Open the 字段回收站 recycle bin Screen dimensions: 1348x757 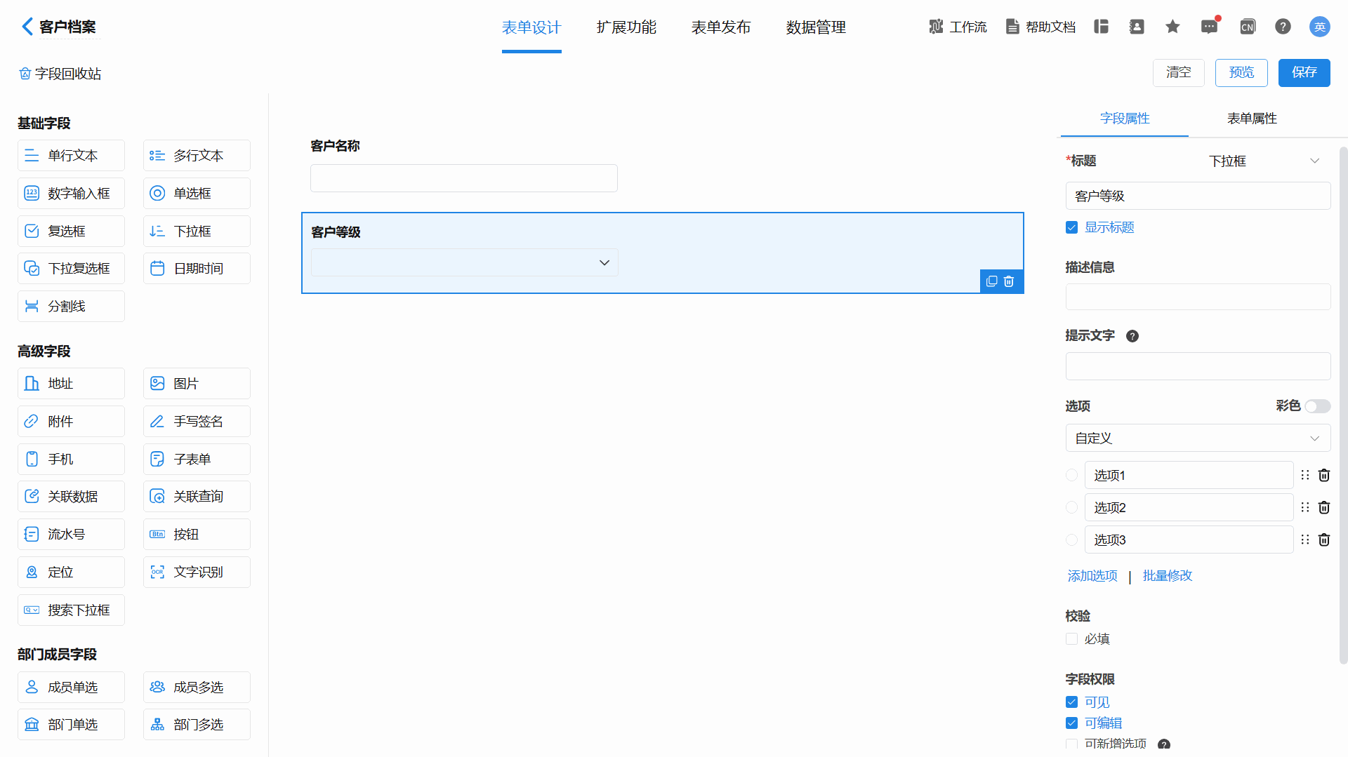60,74
